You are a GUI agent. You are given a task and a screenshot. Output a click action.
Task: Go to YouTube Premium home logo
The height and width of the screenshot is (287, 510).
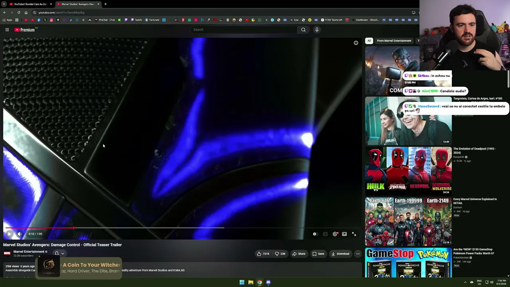point(25,30)
